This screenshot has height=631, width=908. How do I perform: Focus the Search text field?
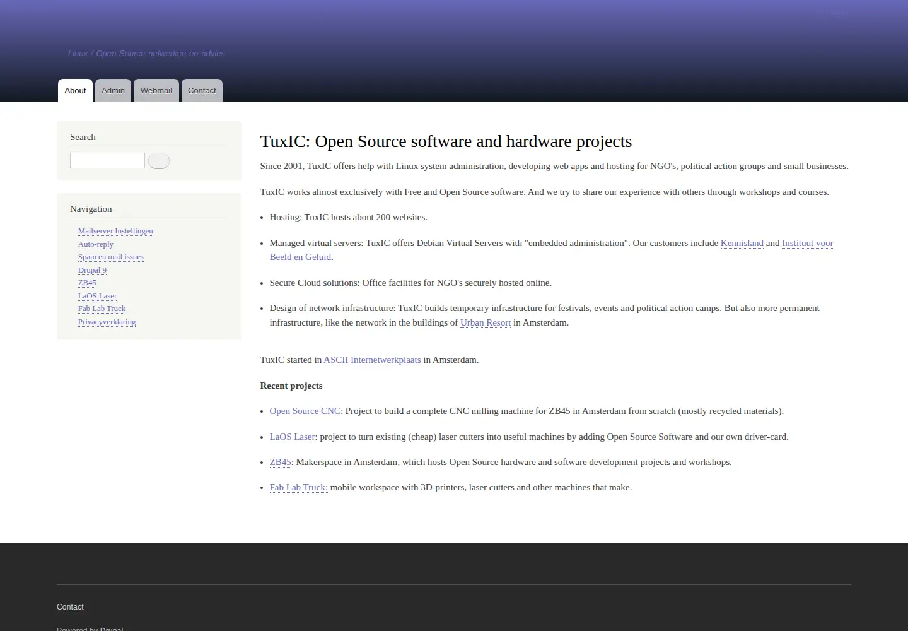pos(107,161)
